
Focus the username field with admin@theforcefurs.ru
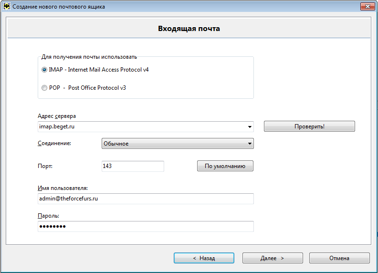(145, 199)
